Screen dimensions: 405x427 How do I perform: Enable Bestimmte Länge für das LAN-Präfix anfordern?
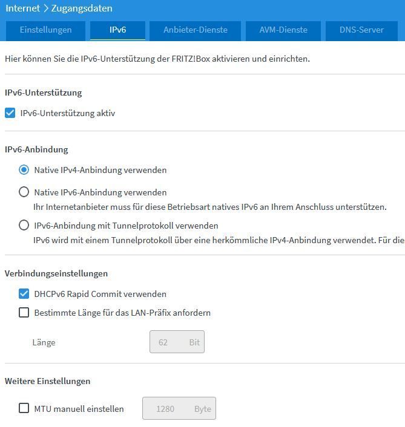tap(24, 313)
